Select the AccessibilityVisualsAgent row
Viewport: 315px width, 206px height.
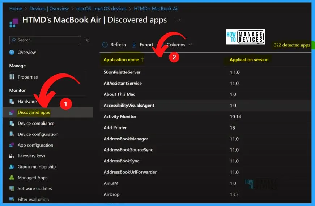205,106
